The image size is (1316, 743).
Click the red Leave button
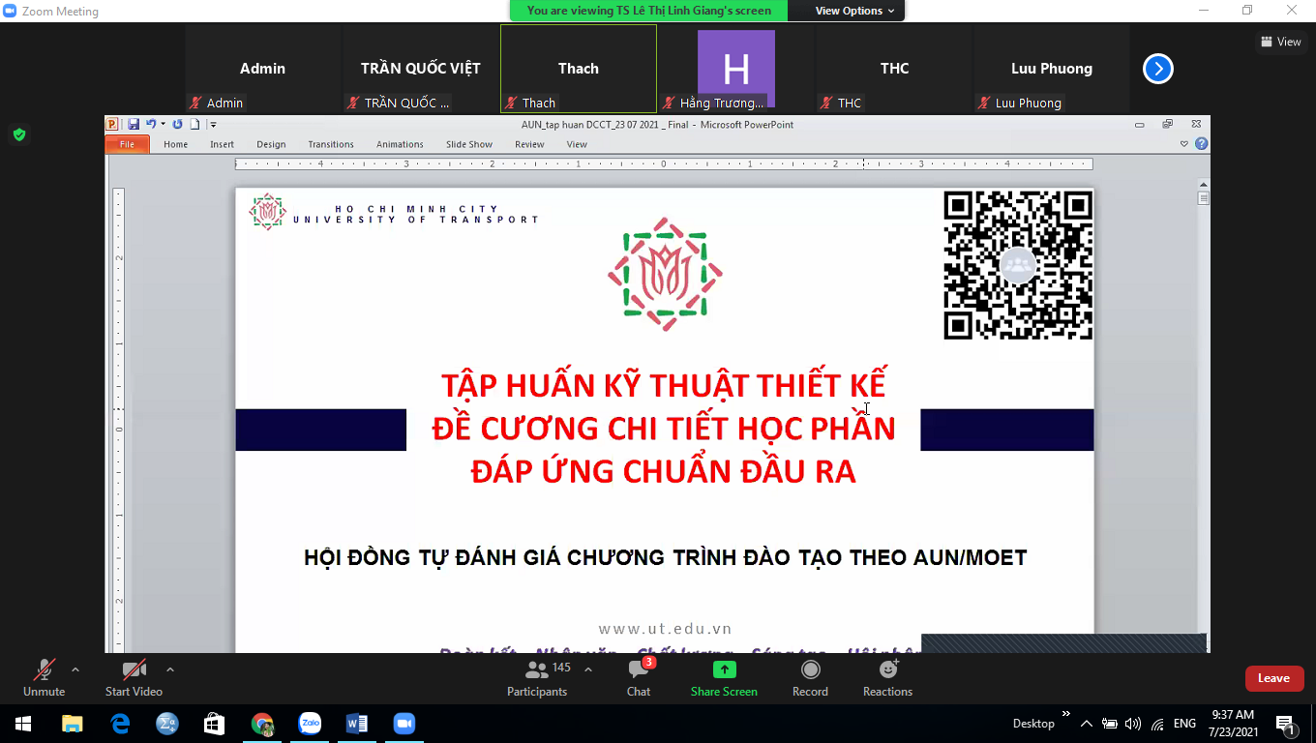(1273, 678)
